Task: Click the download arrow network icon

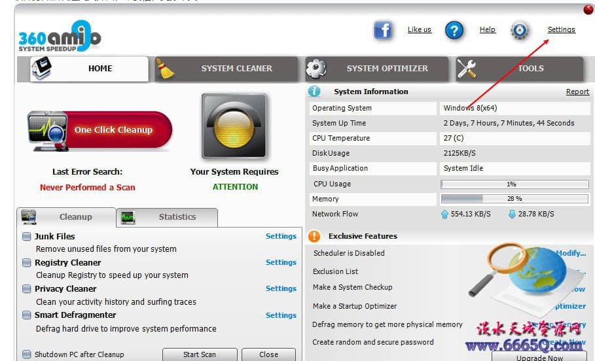Action: 512,215
